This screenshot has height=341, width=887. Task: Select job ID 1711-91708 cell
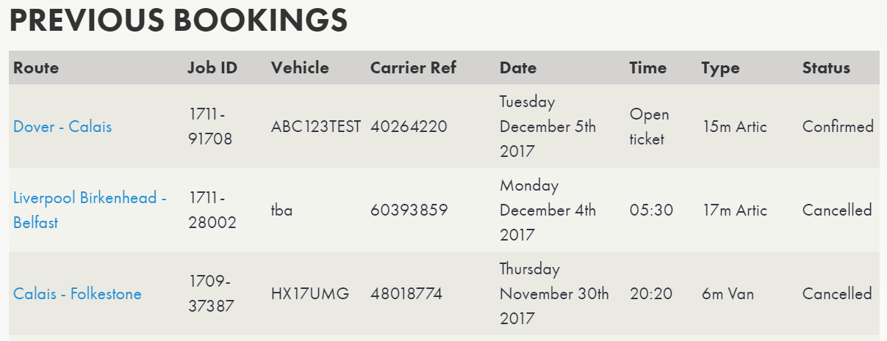click(x=211, y=127)
